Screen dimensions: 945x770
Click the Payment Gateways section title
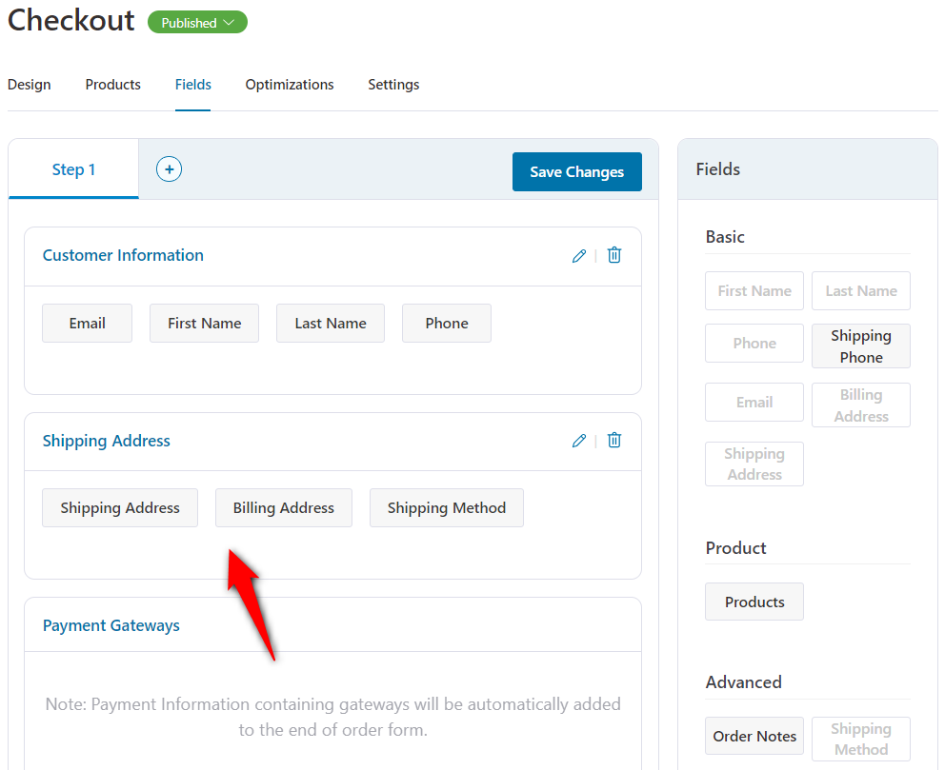111,625
